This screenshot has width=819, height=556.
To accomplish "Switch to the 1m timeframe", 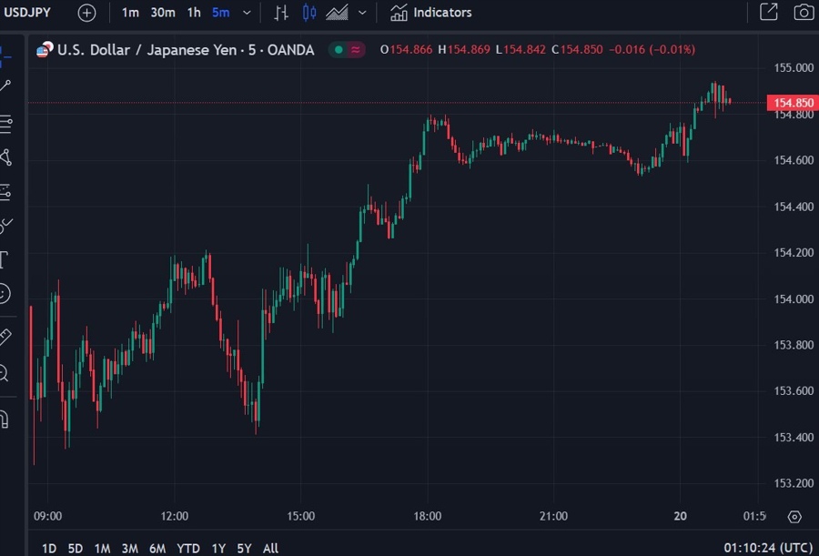I will coord(130,13).
